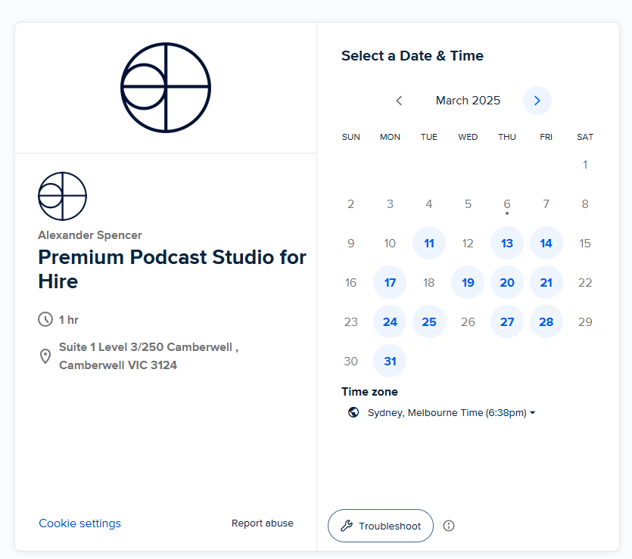Viewport: 632px width, 559px height.
Task: Click unavailable date March 29
Action: [x=585, y=321]
